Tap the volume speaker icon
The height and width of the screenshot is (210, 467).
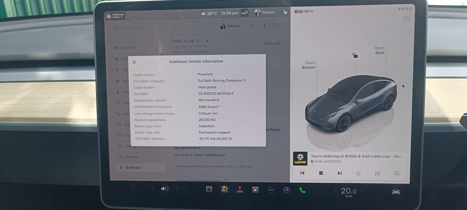pyautogui.click(x=165, y=189)
